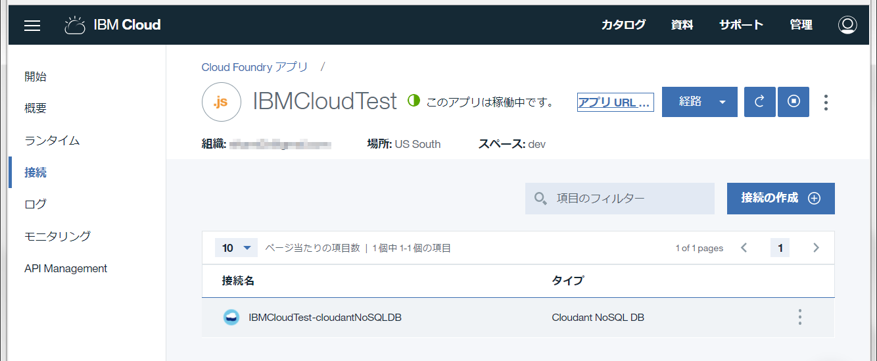Click the IBMCloudTest app title
Image resolution: width=877 pixels, height=361 pixels.
(325, 101)
